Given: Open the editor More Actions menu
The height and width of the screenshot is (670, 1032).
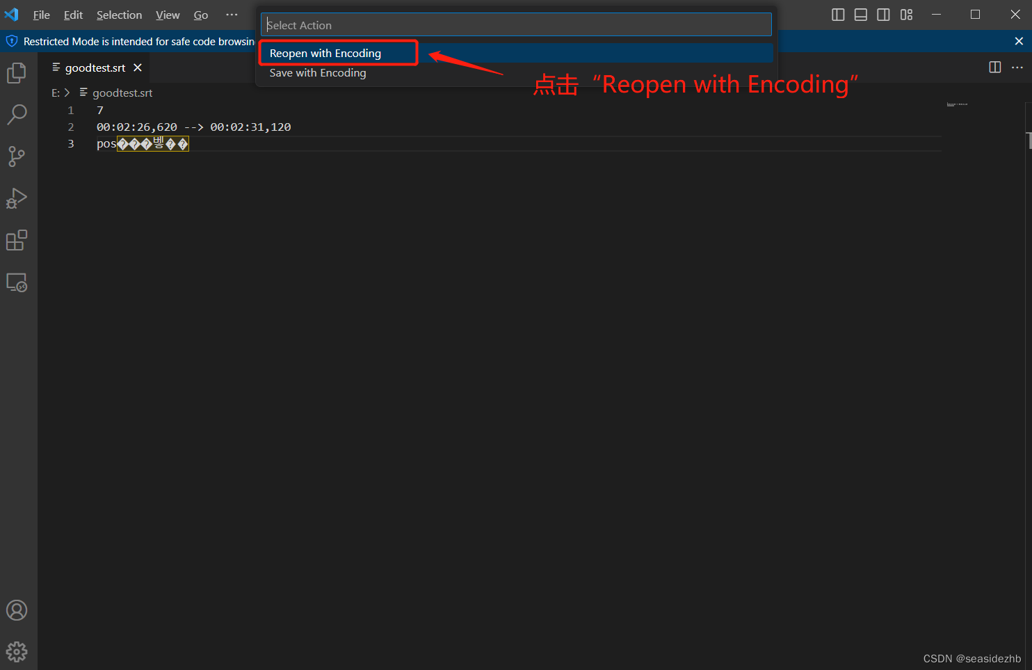Looking at the screenshot, I should pos(1017,67).
